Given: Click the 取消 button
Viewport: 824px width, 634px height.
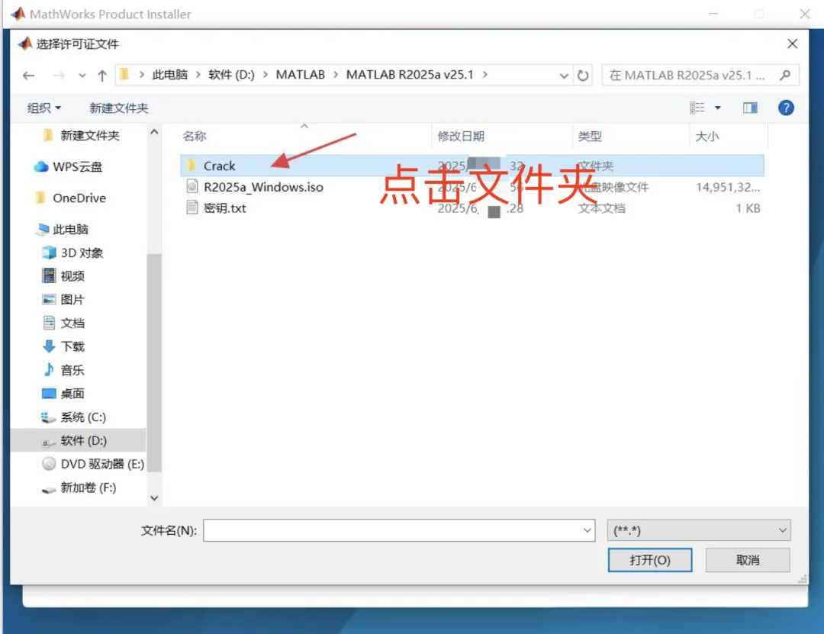Looking at the screenshot, I should point(747,560).
